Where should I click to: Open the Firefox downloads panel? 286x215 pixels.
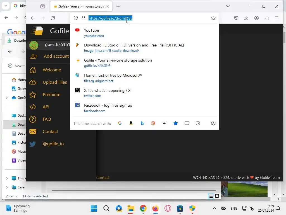pos(246,18)
